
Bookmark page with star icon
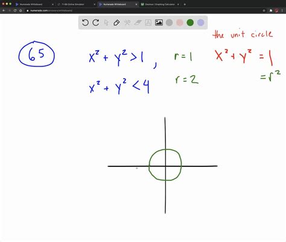click(264, 10)
